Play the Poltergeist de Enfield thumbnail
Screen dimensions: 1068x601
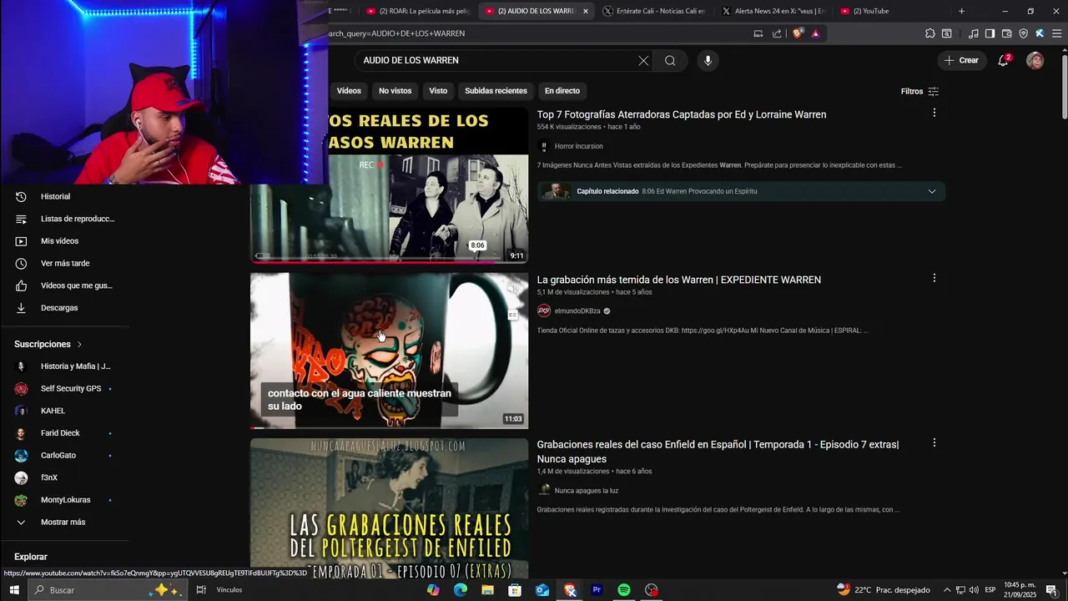click(x=389, y=508)
